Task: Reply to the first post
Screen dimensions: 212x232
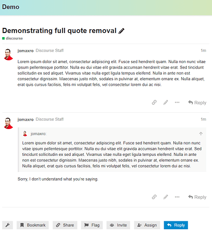Action: [x=197, y=103]
